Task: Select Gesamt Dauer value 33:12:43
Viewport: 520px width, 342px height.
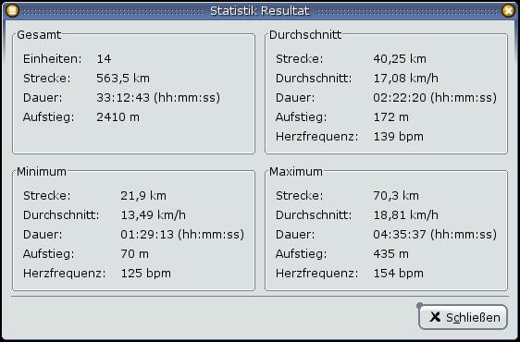Action: [x=123, y=98]
